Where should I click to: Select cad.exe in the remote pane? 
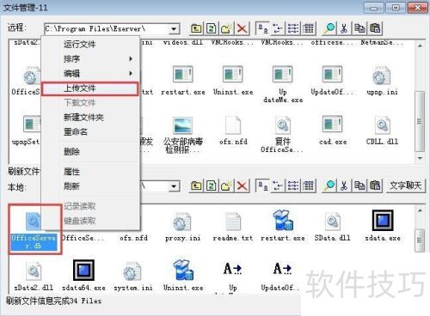point(333,131)
